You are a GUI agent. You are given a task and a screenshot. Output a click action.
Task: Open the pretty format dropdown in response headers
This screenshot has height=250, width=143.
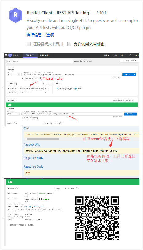coord(58,189)
